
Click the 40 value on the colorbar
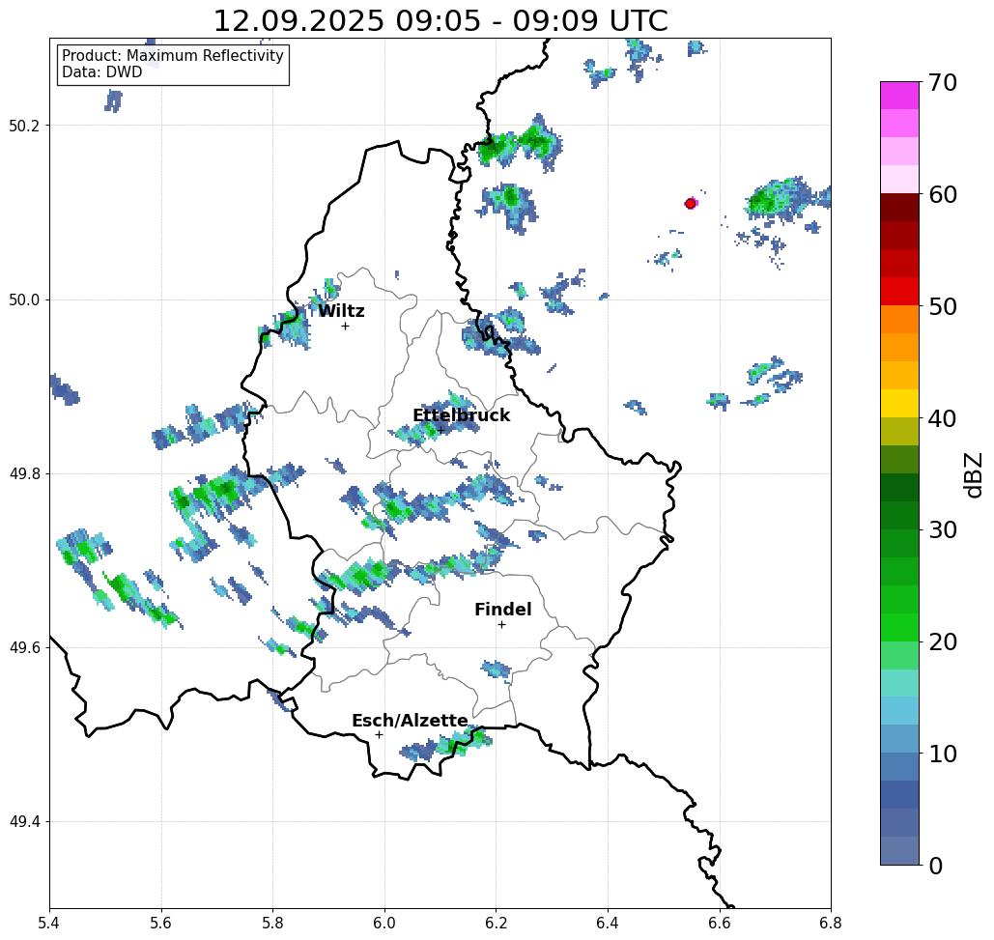point(942,418)
